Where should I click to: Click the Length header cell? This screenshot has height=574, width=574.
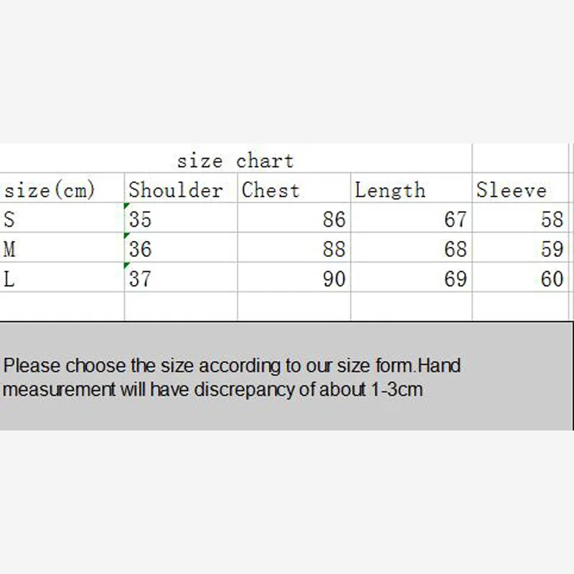coord(411,190)
